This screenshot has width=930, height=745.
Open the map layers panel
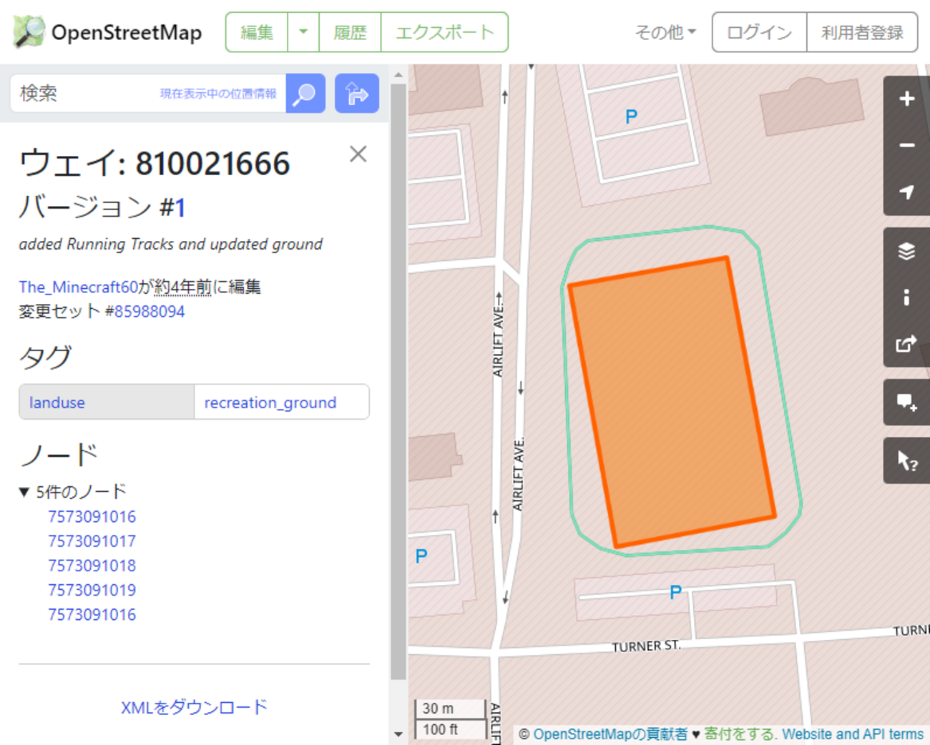(x=906, y=250)
